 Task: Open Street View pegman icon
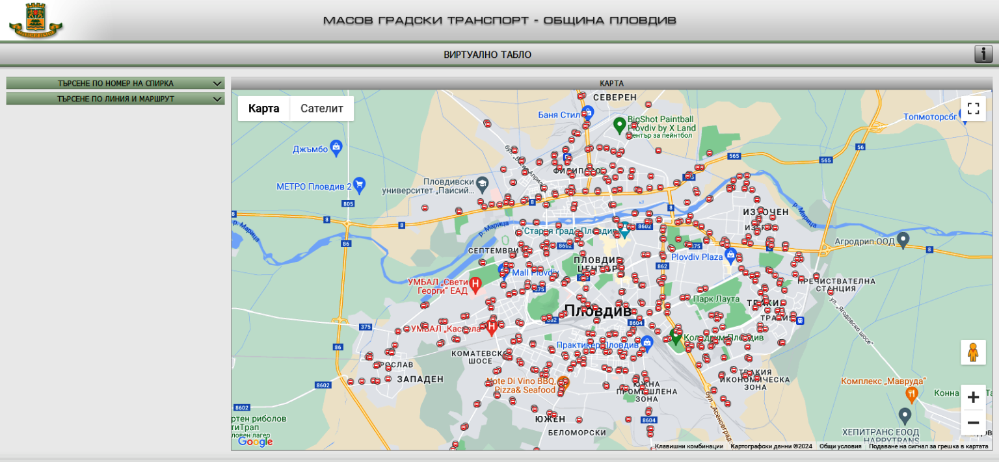point(973,352)
